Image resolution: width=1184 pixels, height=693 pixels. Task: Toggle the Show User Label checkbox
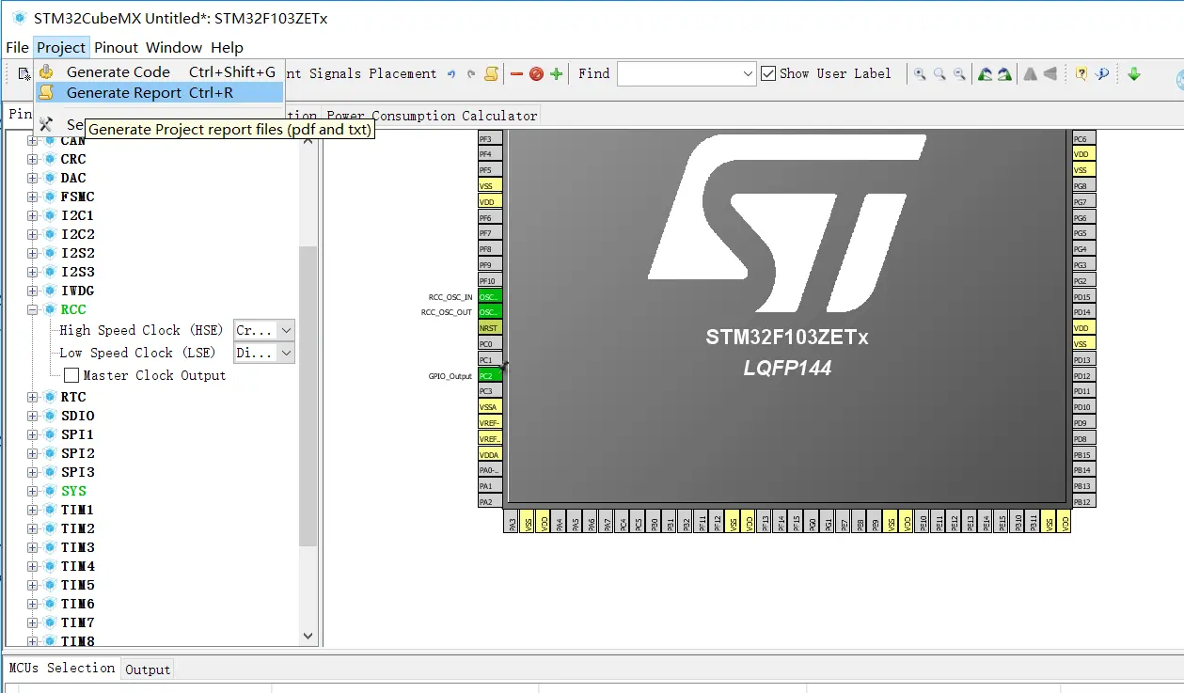(x=768, y=73)
